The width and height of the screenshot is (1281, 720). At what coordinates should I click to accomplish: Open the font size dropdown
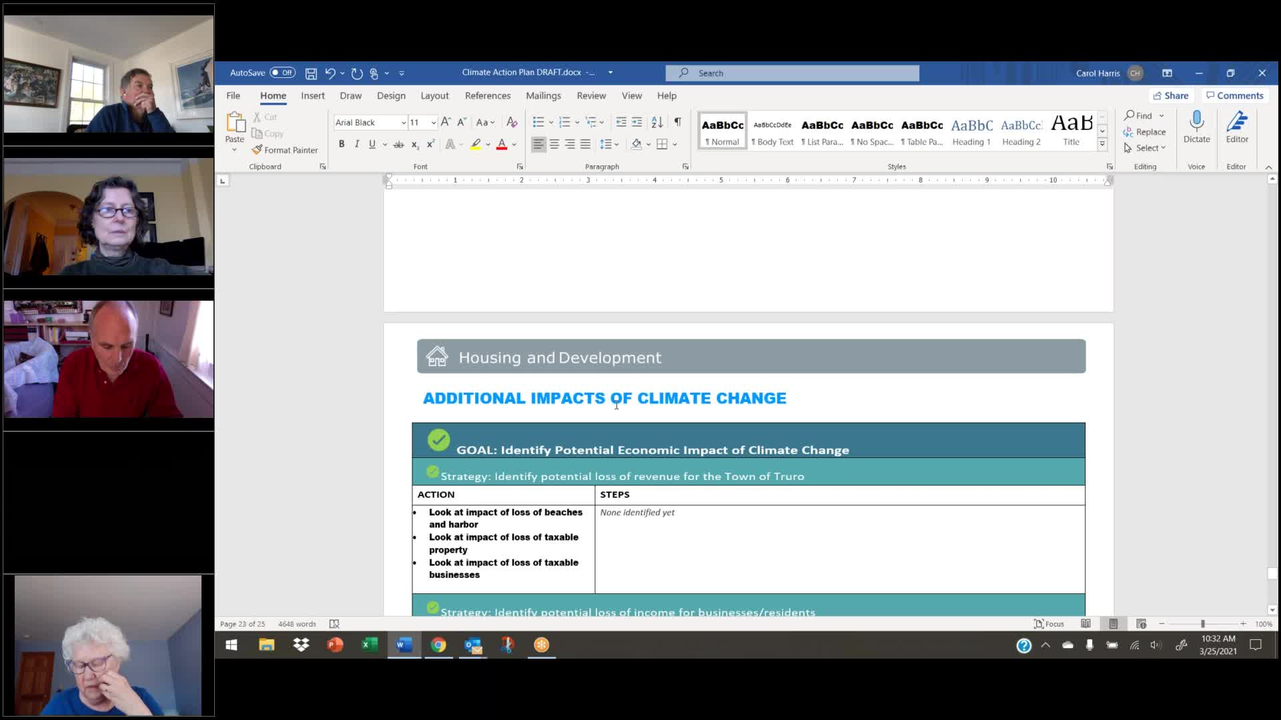point(433,123)
